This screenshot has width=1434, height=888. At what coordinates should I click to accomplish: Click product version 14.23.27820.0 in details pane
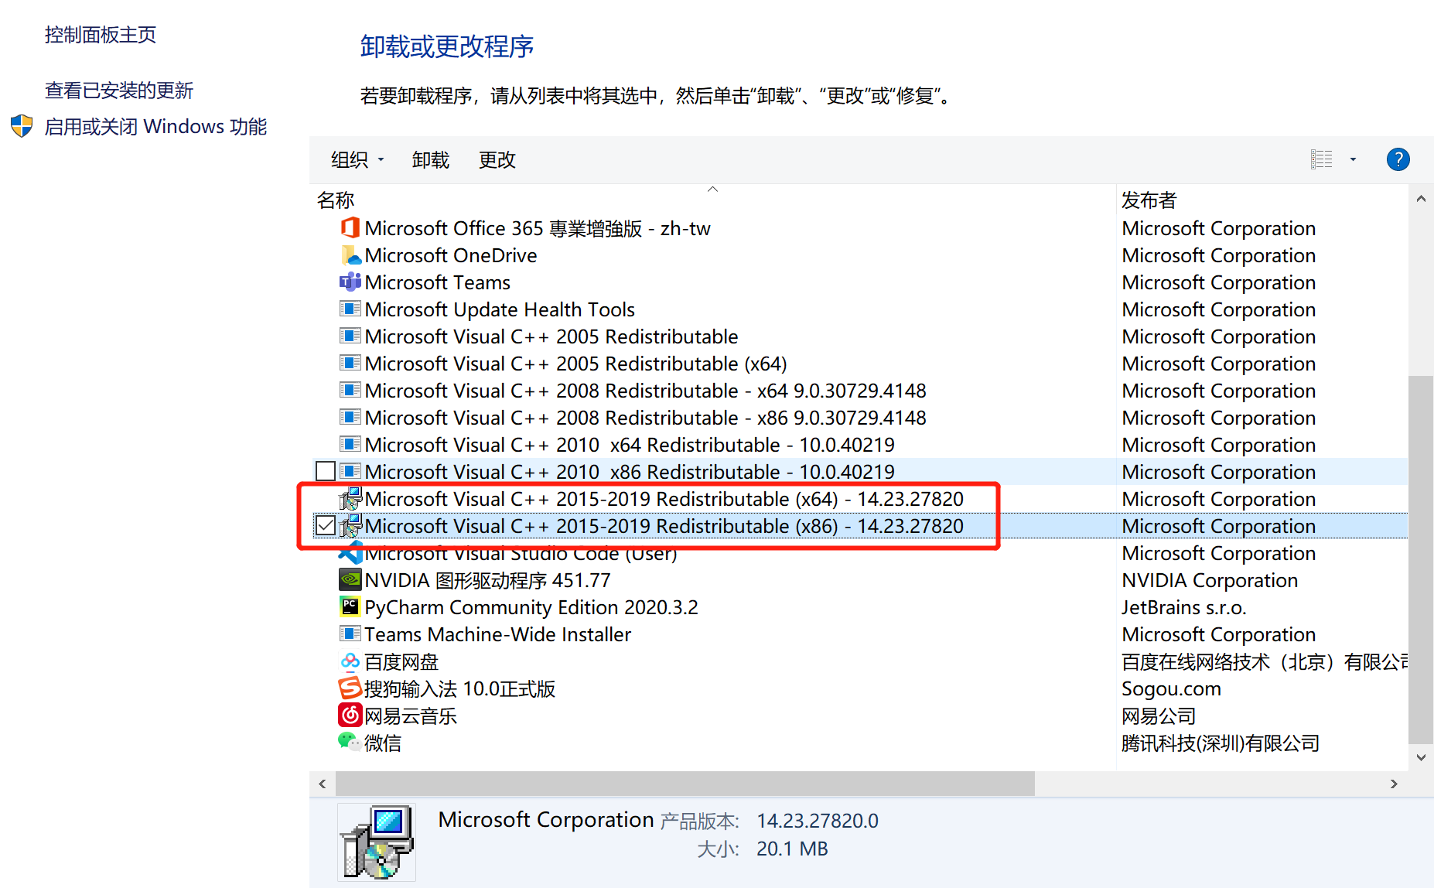(x=818, y=821)
